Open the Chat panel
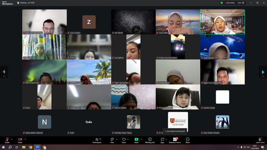The width and height of the screenshot is (267, 150). tap(112, 140)
